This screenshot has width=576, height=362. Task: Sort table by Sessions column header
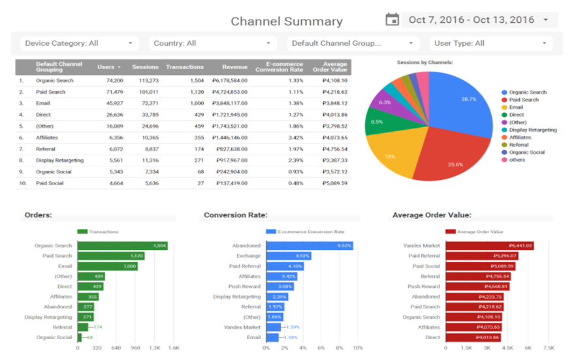tap(145, 67)
